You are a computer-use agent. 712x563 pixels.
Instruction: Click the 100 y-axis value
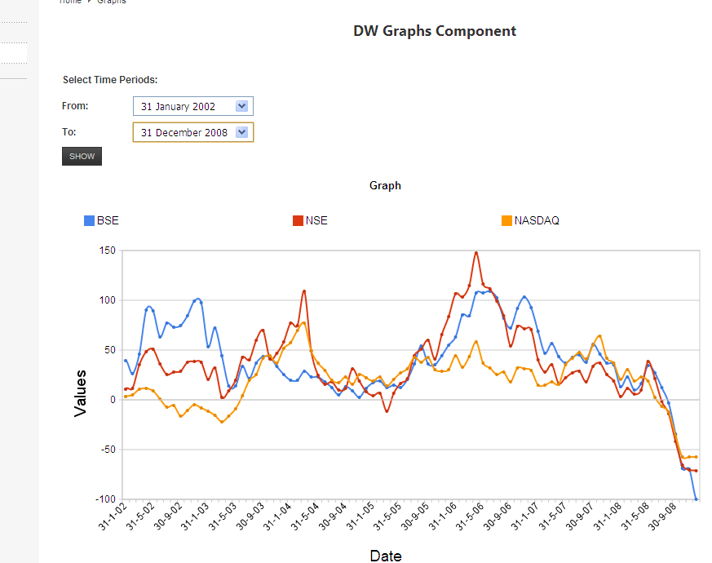(x=108, y=300)
